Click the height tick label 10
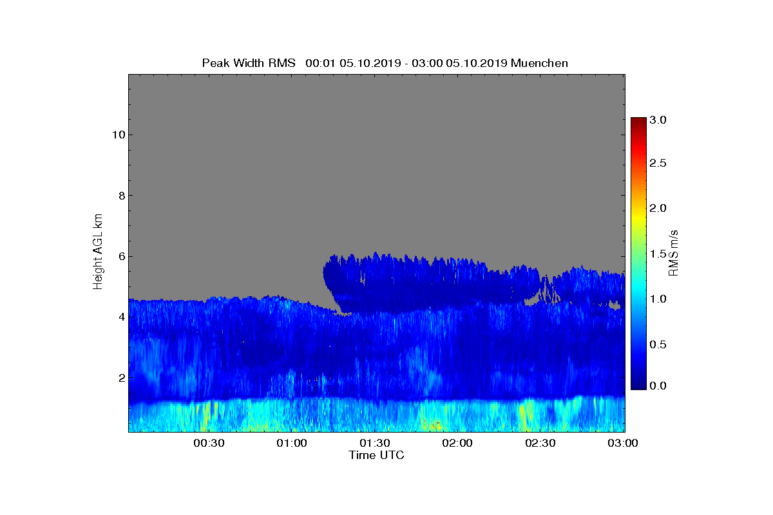This screenshot has height=515, width=773. tap(117, 135)
